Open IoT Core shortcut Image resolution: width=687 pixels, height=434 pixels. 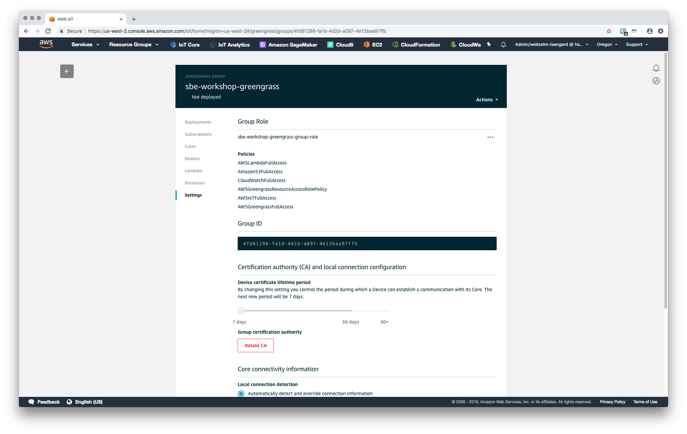coord(185,45)
